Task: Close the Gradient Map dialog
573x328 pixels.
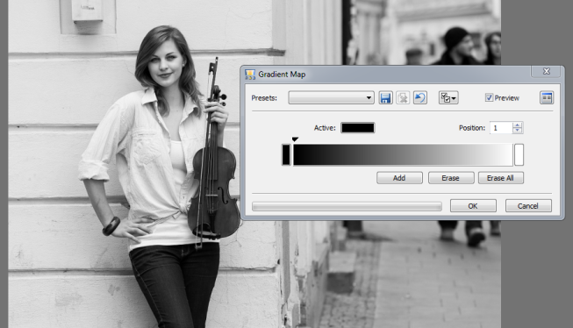Action: tap(547, 71)
